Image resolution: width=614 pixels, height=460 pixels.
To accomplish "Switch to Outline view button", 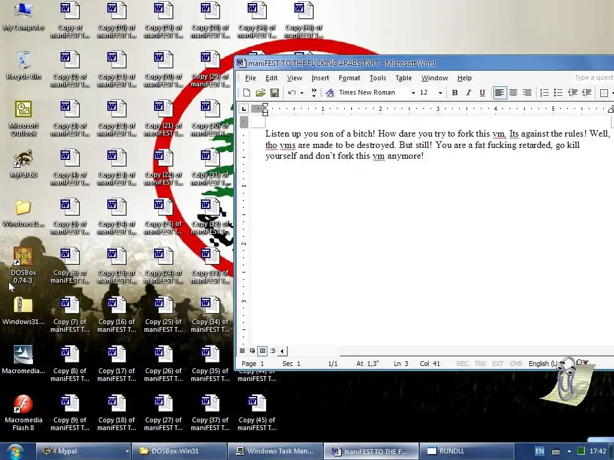I will [273, 351].
